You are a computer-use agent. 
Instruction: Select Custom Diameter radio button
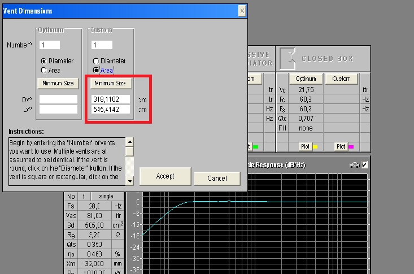96,61
